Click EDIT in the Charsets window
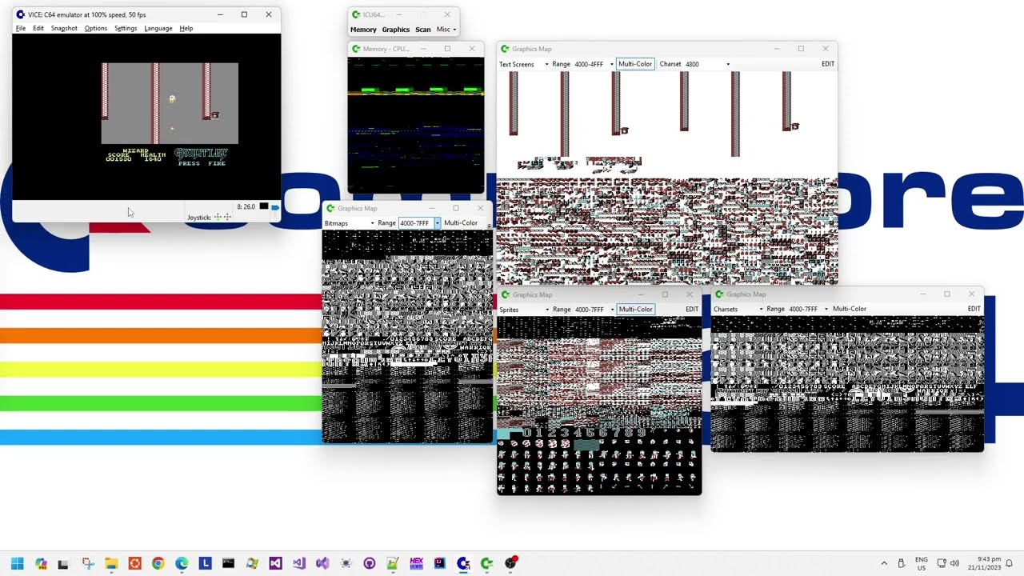1024x576 pixels. click(x=974, y=309)
